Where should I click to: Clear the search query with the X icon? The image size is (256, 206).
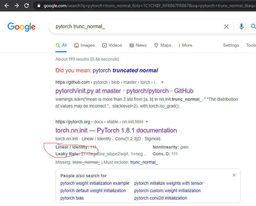pyautogui.click(x=226, y=27)
